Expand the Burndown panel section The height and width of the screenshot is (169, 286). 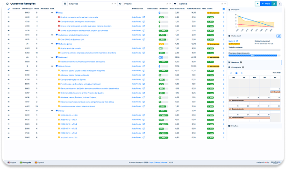[255, 10]
